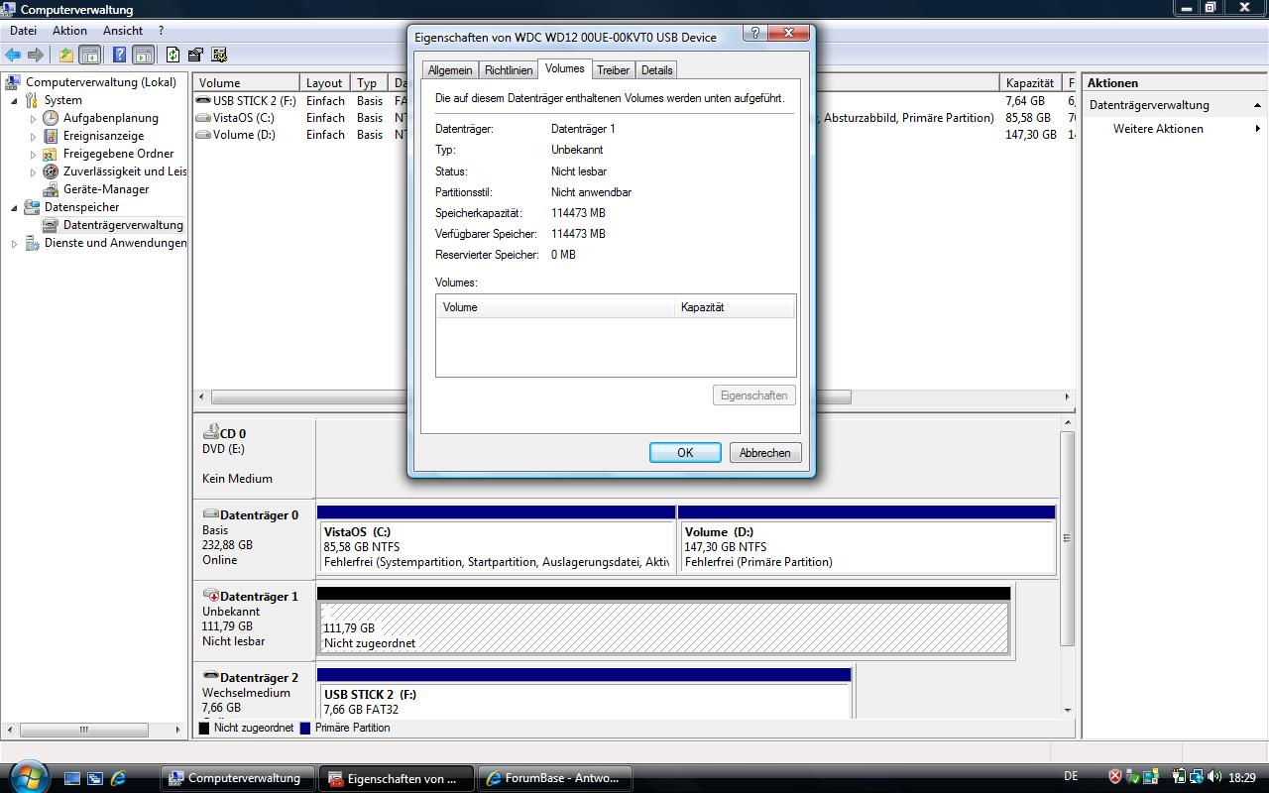Open the Datei menu

[23, 31]
